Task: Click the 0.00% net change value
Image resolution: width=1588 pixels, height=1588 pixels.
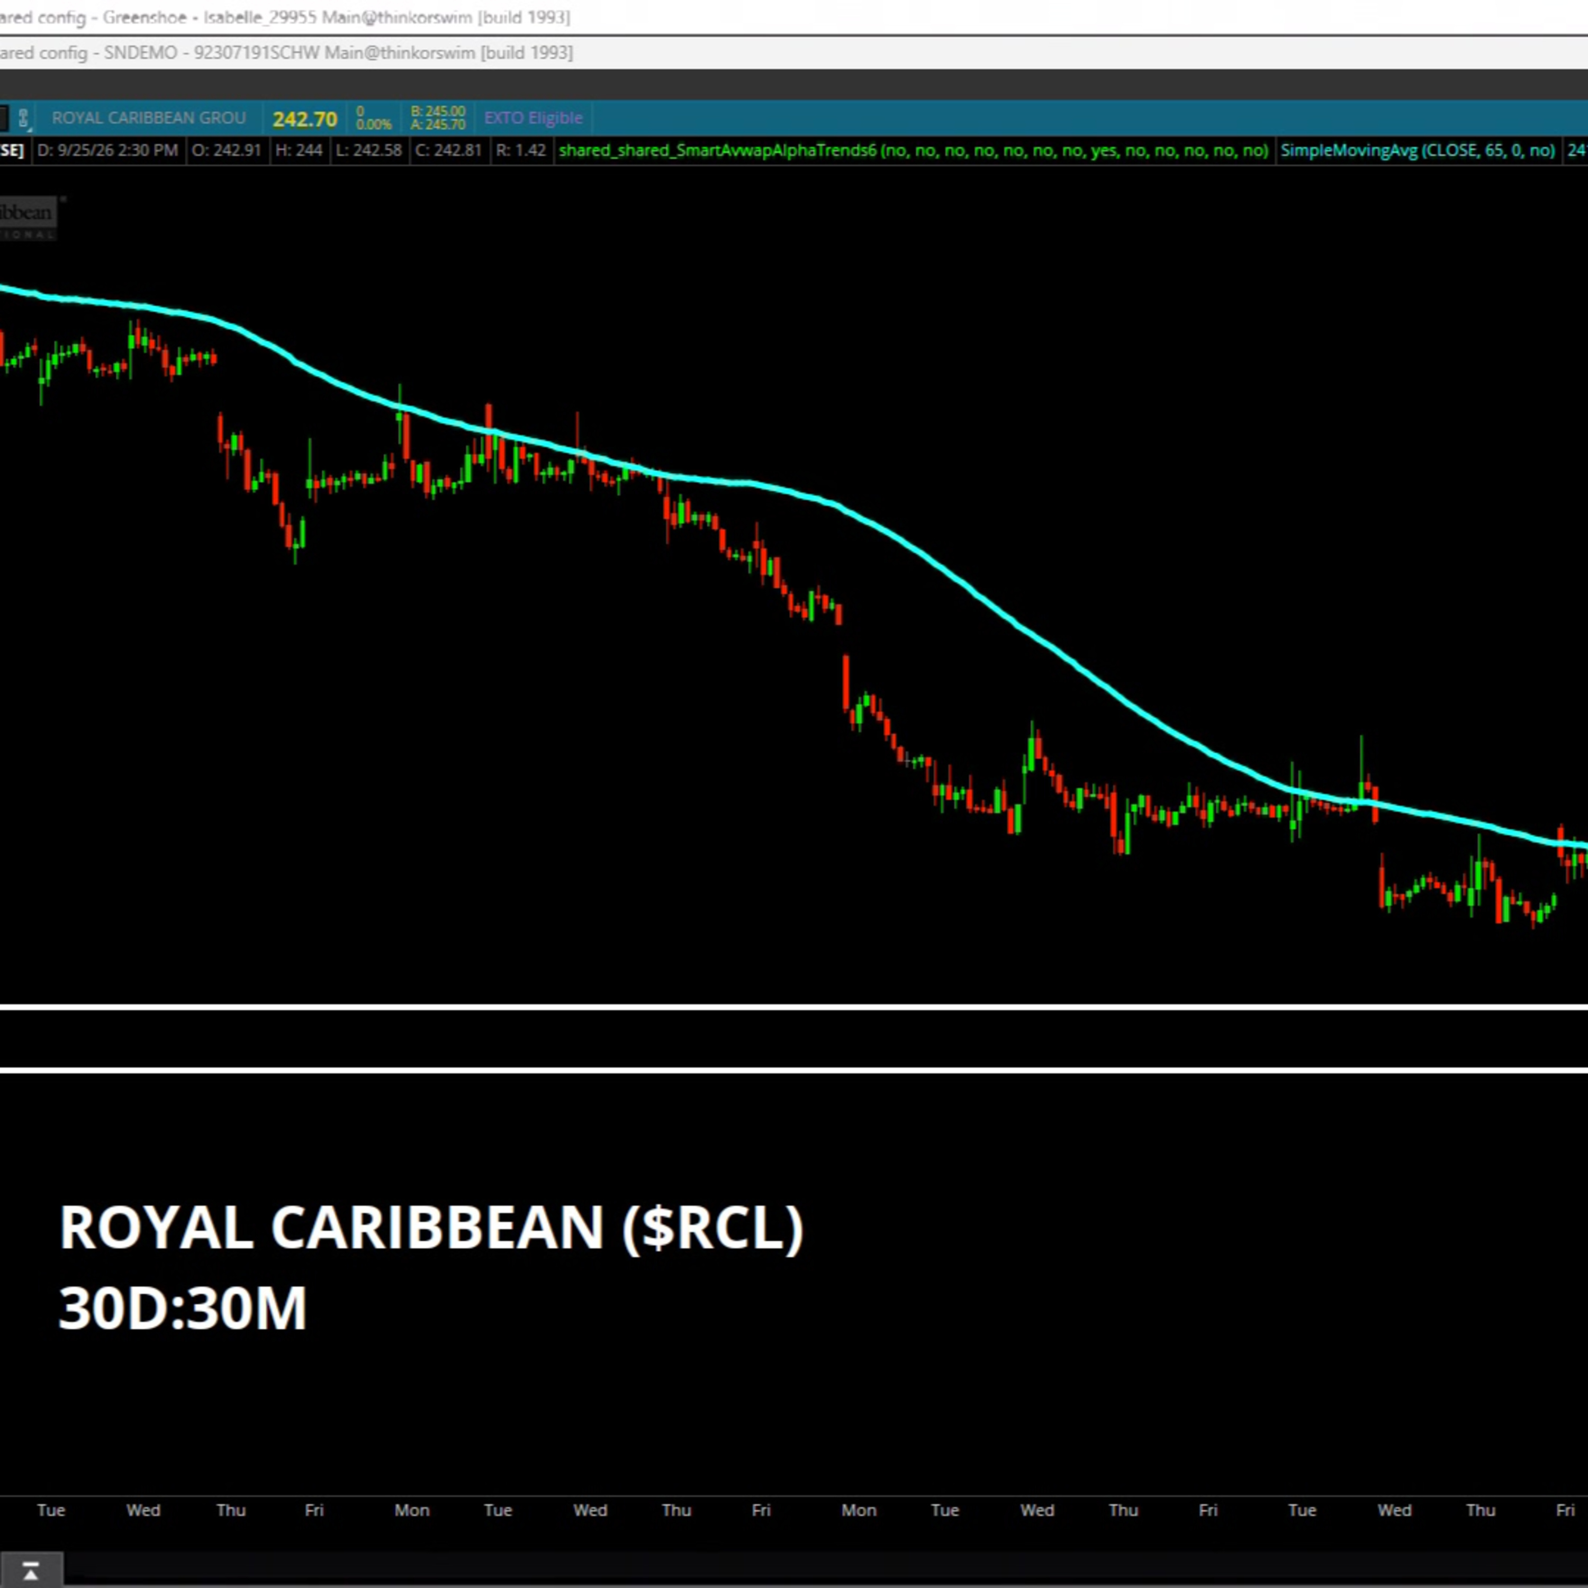Action: click(x=374, y=125)
